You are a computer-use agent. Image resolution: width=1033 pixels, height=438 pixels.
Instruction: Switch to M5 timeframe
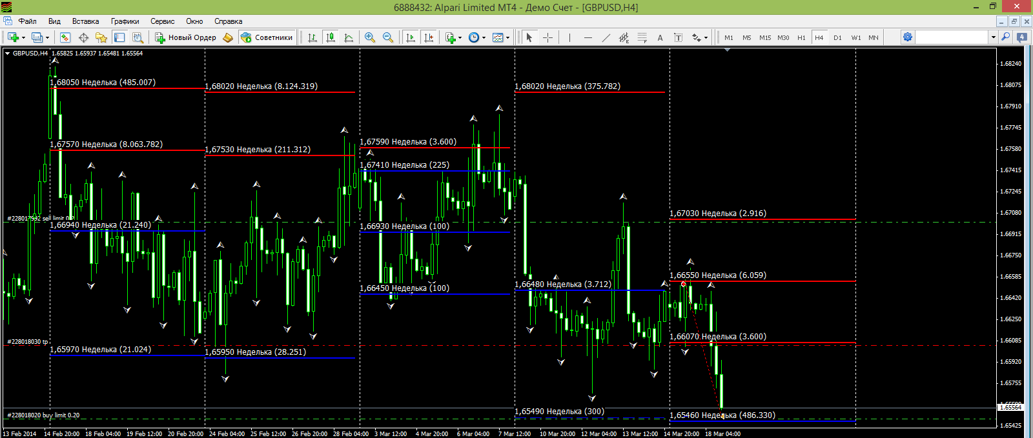point(747,37)
